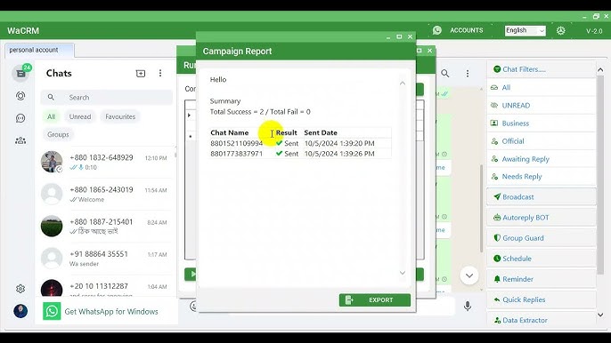This screenshot has height=343, width=611.
Task: Click avatar of +880 1887-215401 chat
Action: coord(52,226)
